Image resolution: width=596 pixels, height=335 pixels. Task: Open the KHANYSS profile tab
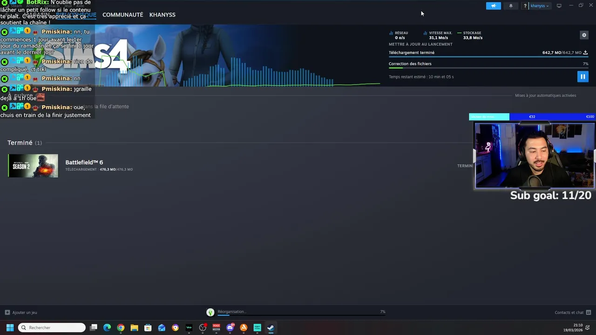163,15
